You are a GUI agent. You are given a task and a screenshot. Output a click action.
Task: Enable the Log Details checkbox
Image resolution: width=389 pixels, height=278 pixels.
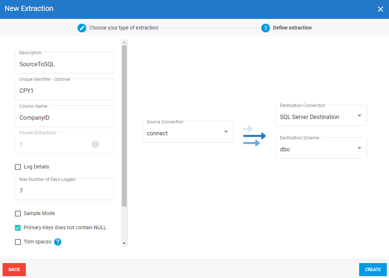pos(18,167)
